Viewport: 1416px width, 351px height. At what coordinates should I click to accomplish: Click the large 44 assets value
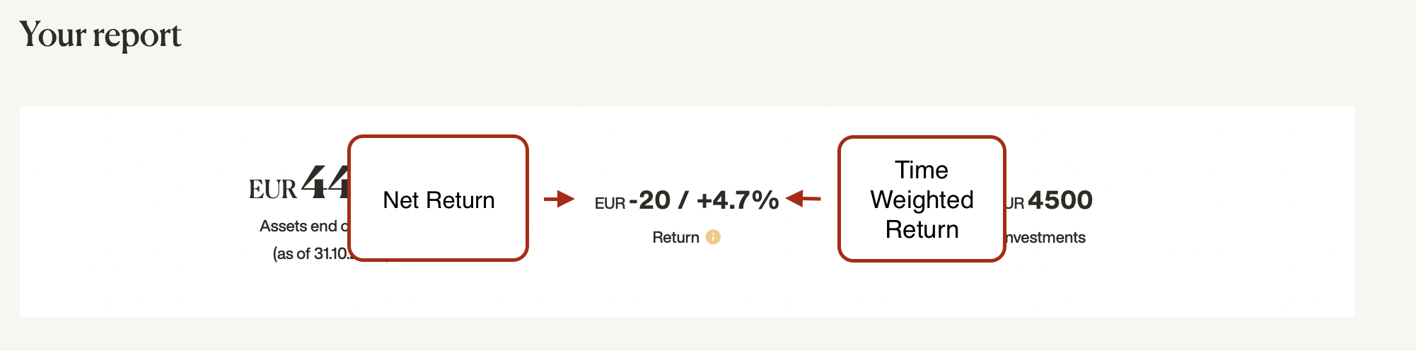[325, 183]
